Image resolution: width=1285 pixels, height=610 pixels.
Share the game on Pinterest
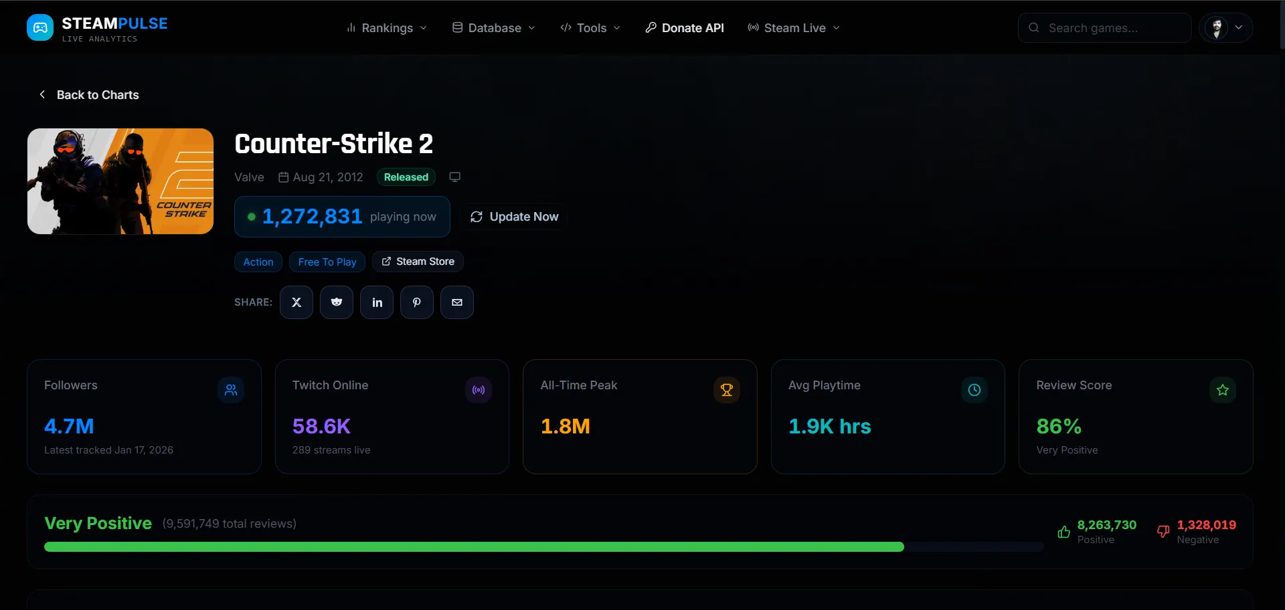click(417, 302)
